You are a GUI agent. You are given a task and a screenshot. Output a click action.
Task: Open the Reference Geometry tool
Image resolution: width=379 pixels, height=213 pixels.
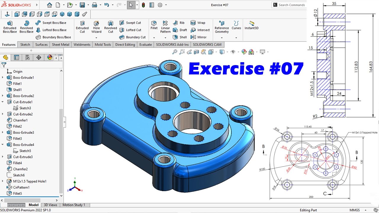(x=222, y=27)
